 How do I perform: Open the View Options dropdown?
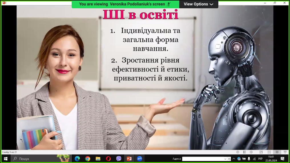click(x=198, y=4)
